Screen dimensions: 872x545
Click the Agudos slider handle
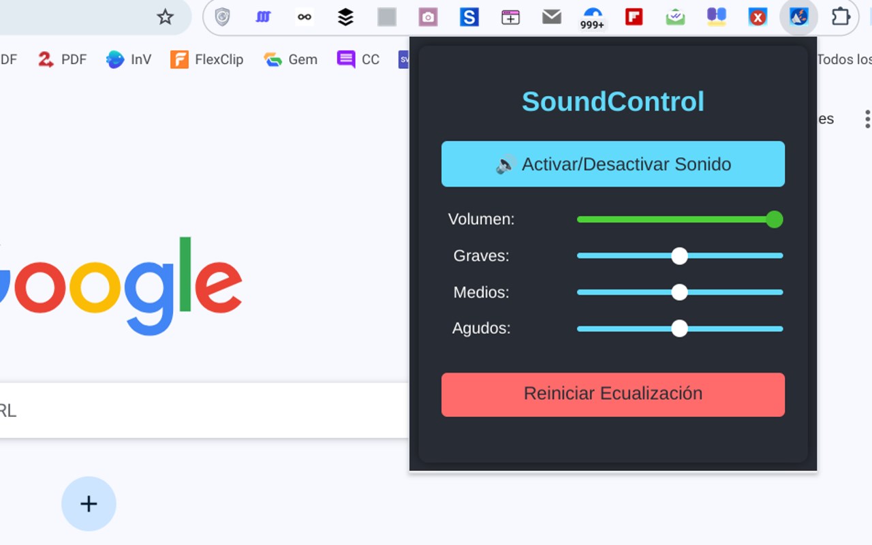679,329
